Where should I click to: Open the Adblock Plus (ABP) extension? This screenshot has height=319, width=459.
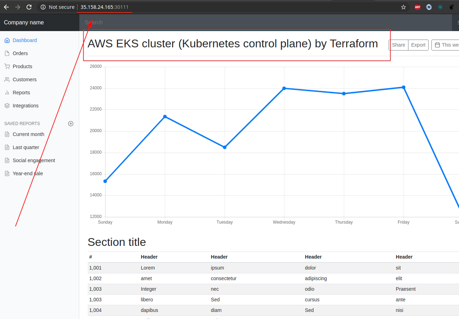tap(418, 7)
